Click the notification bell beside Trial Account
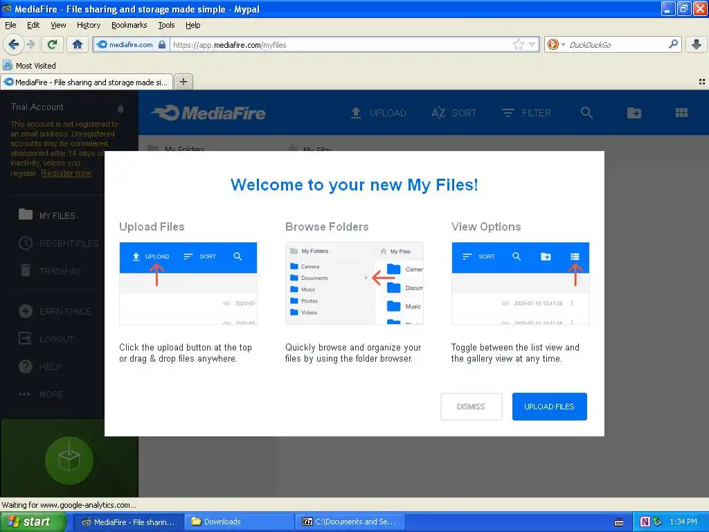709x532 pixels. (x=120, y=108)
